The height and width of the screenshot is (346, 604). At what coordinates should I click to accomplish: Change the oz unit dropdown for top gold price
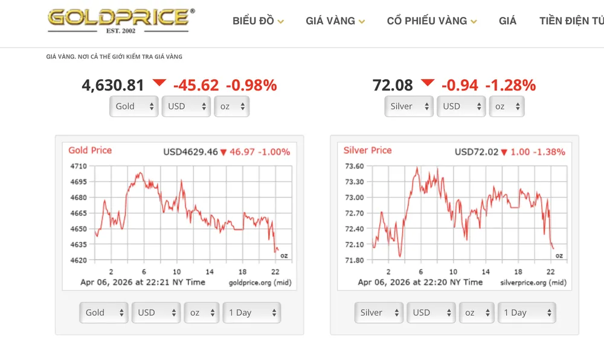(231, 106)
